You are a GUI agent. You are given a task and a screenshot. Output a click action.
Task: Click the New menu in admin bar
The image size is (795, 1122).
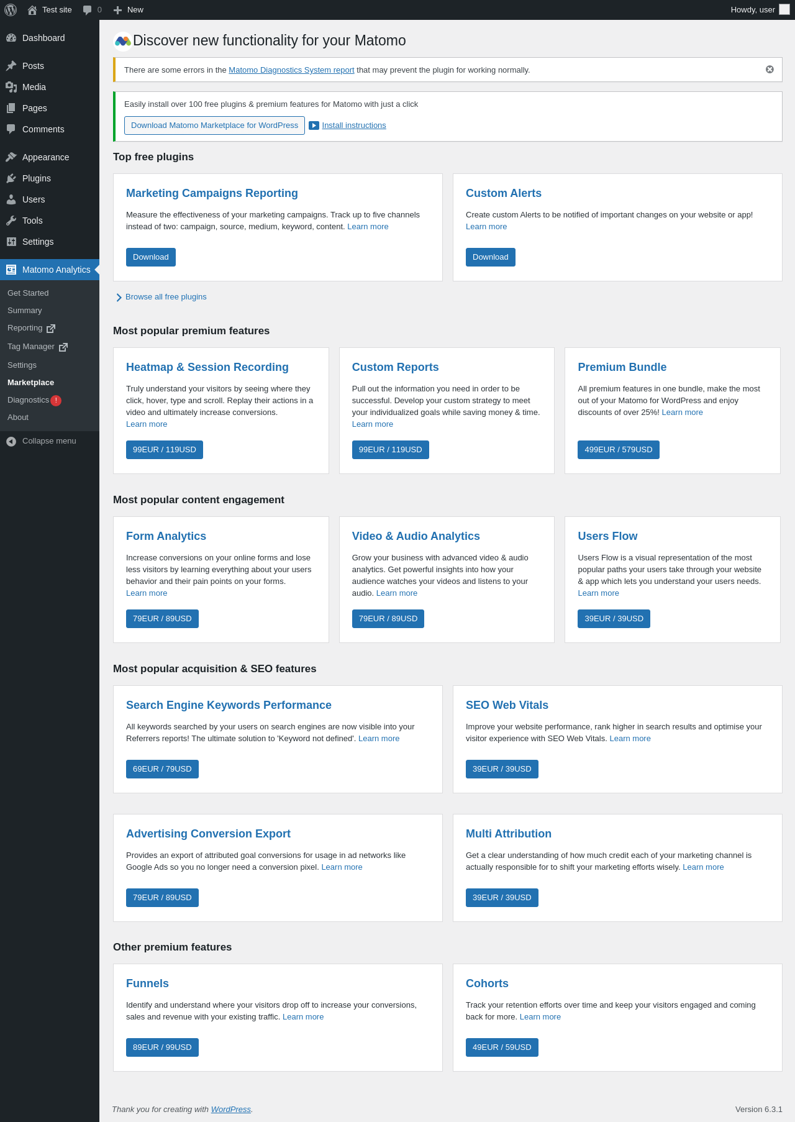(x=129, y=10)
